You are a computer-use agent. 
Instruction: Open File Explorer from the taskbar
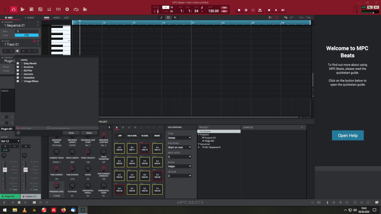[x=15, y=210]
